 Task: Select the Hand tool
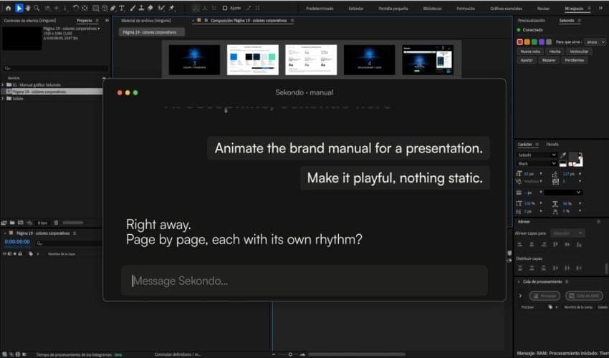(x=27, y=8)
